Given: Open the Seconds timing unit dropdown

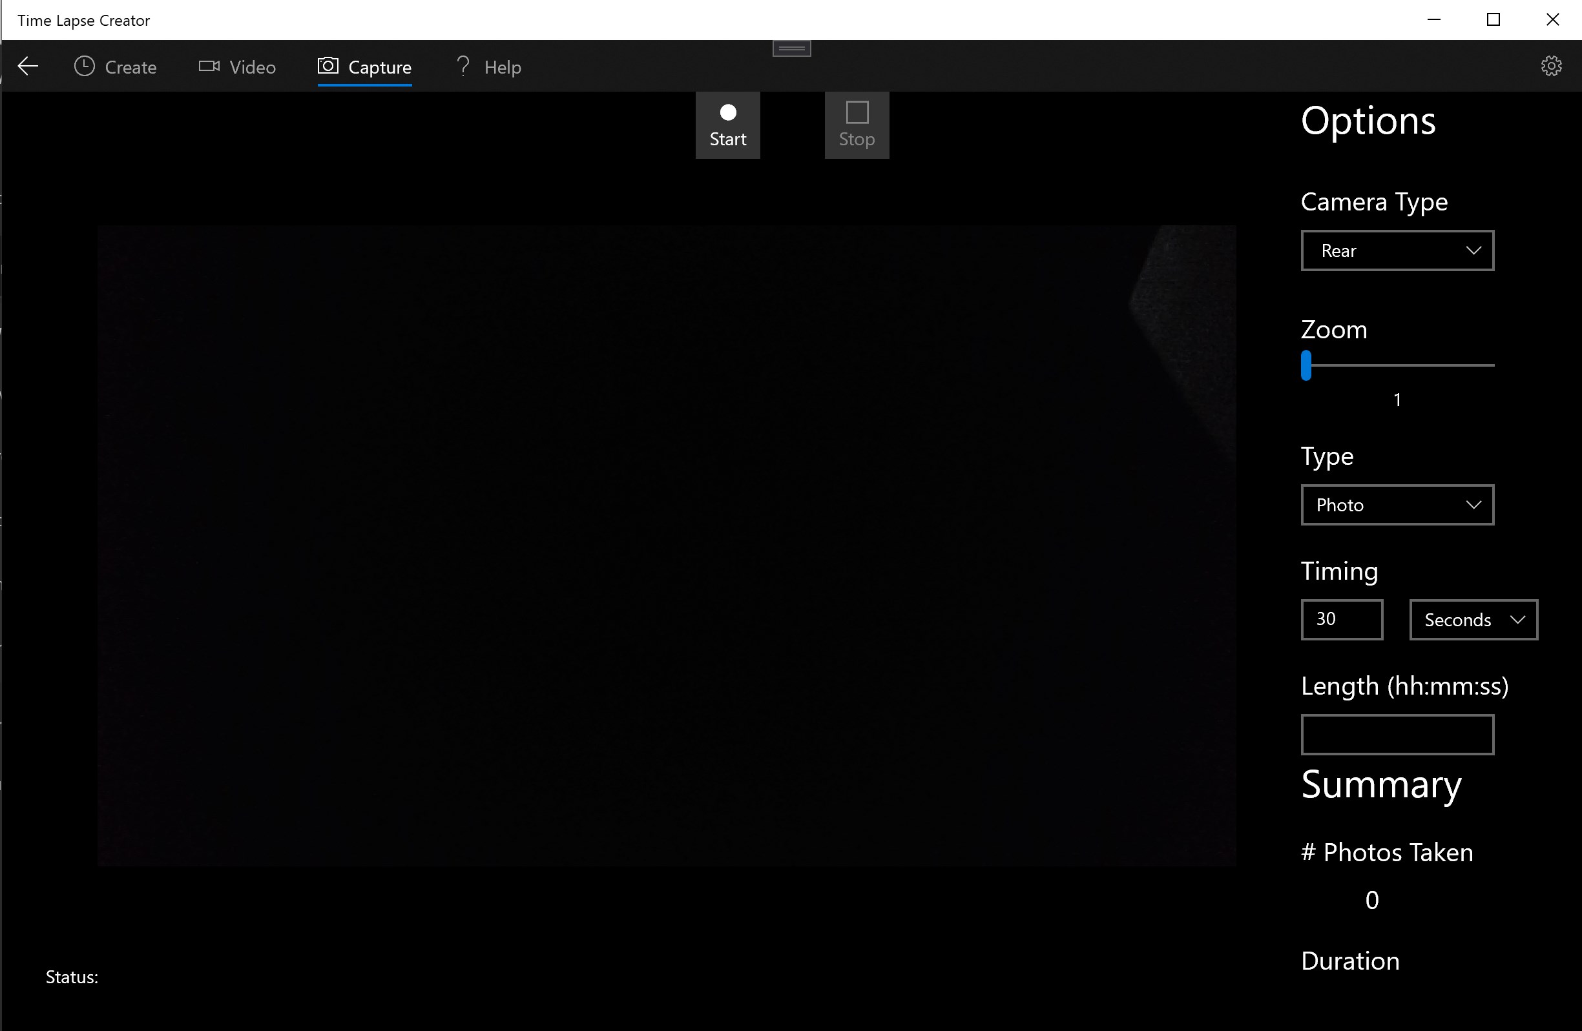Looking at the screenshot, I should pyautogui.click(x=1473, y=620).
